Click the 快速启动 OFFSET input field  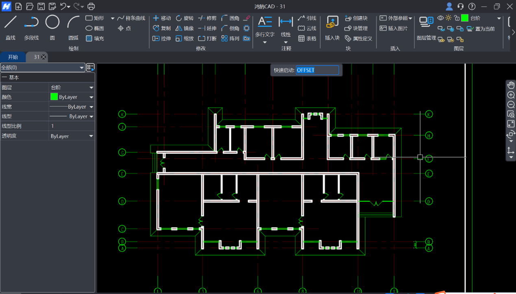317,70
